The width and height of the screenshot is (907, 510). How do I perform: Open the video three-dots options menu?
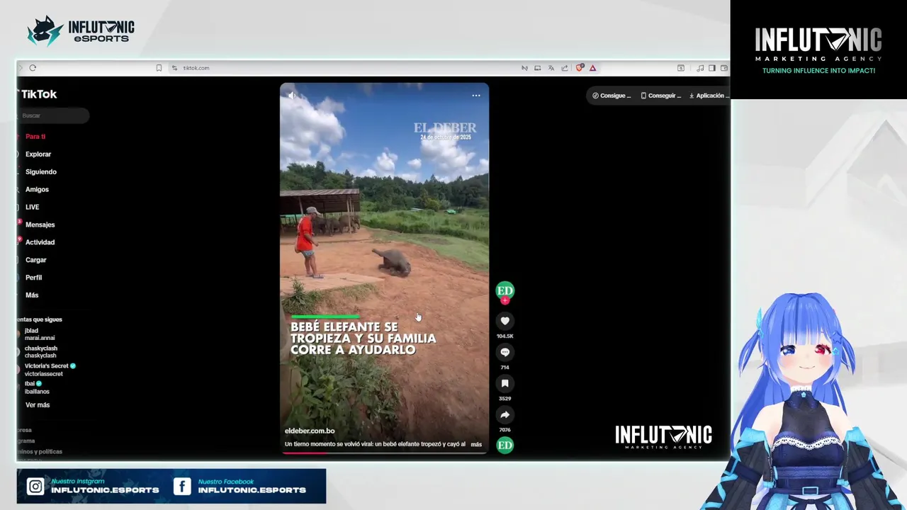coord(476,95)
